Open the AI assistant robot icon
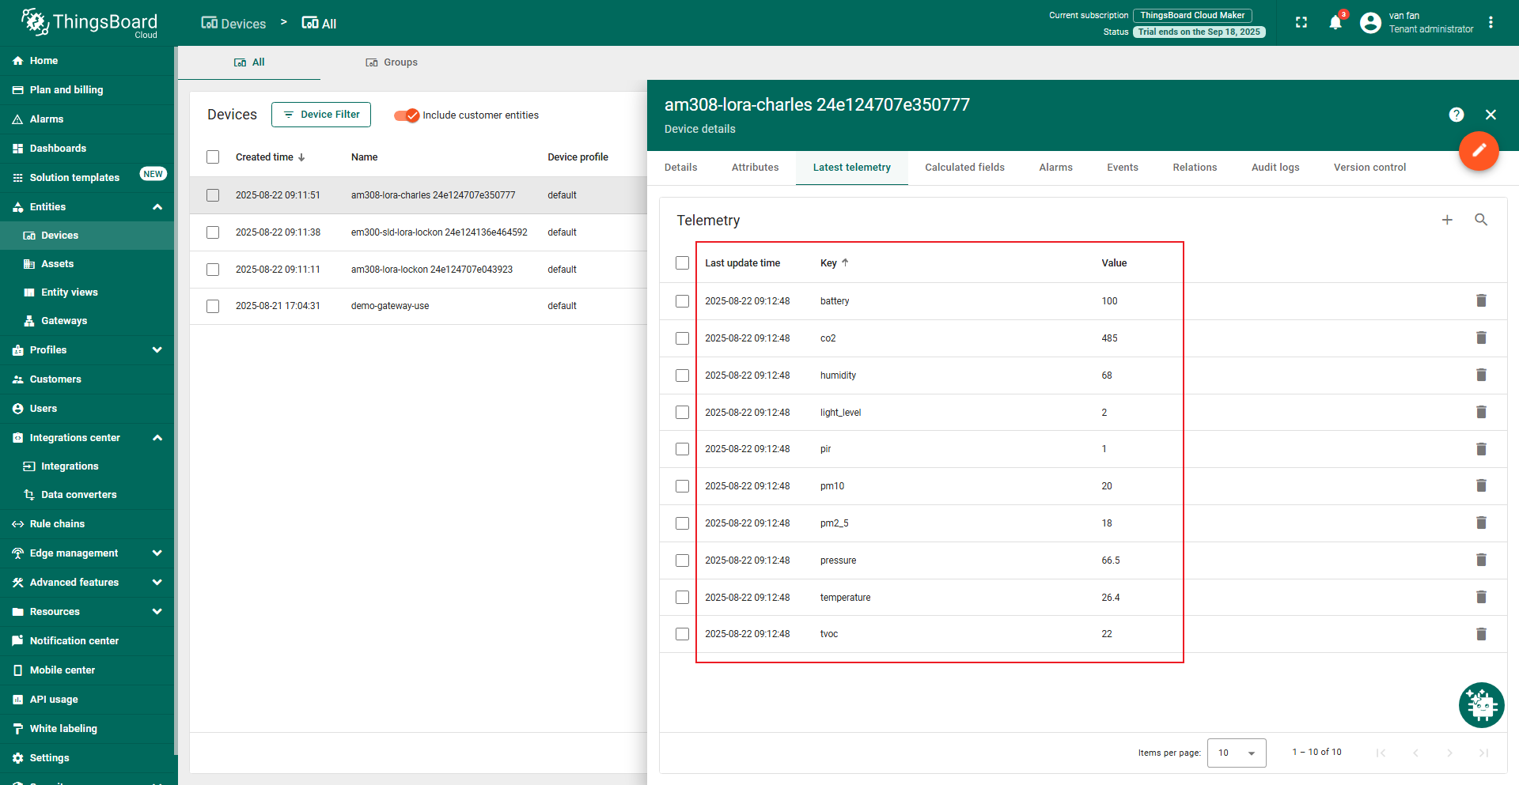 (x=1481, y=704)
